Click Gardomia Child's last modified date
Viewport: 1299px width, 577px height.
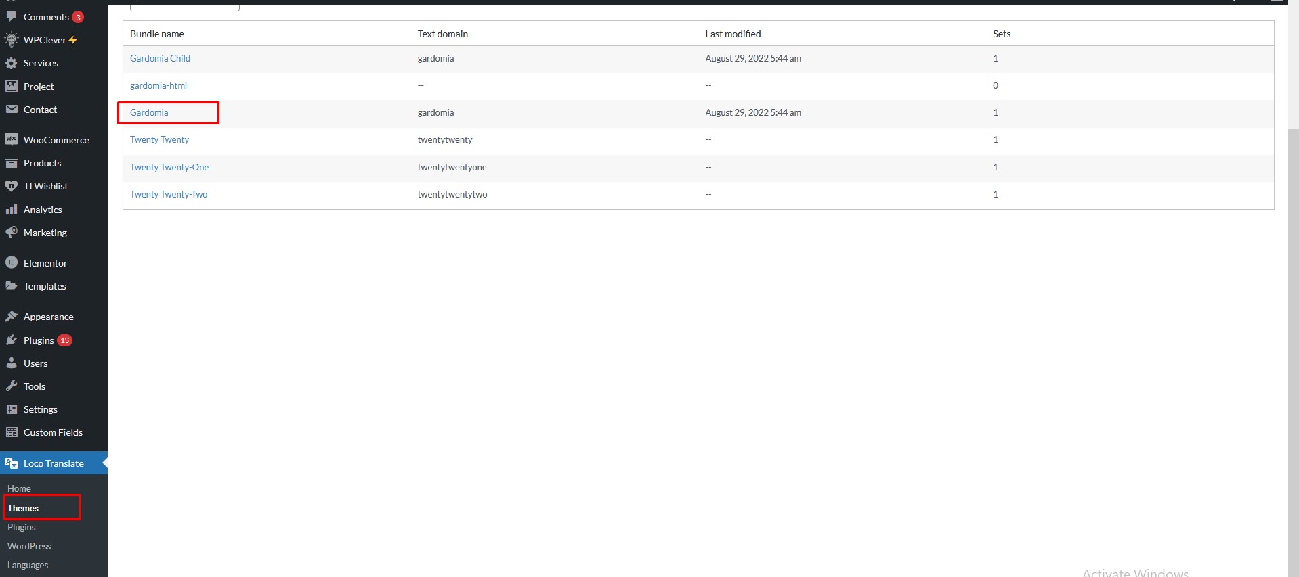(753, 58)
